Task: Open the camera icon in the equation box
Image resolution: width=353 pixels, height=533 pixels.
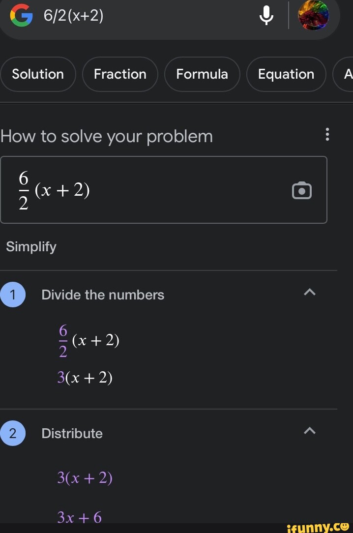Action: (301, 190)
